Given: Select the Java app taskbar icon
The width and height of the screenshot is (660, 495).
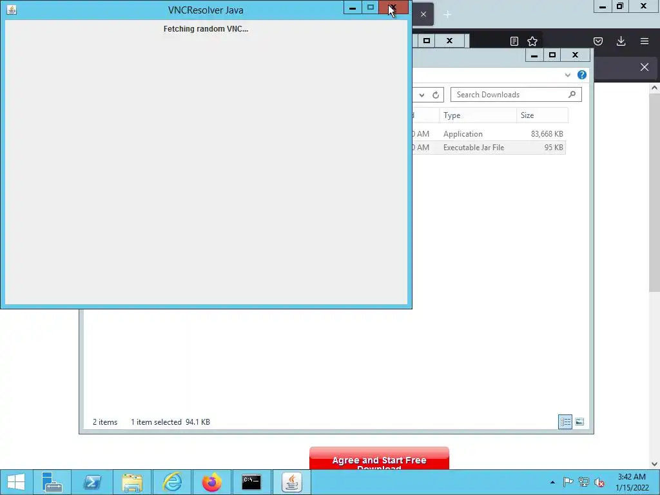Looking at the screenshot, I should (x=292, y=482).
